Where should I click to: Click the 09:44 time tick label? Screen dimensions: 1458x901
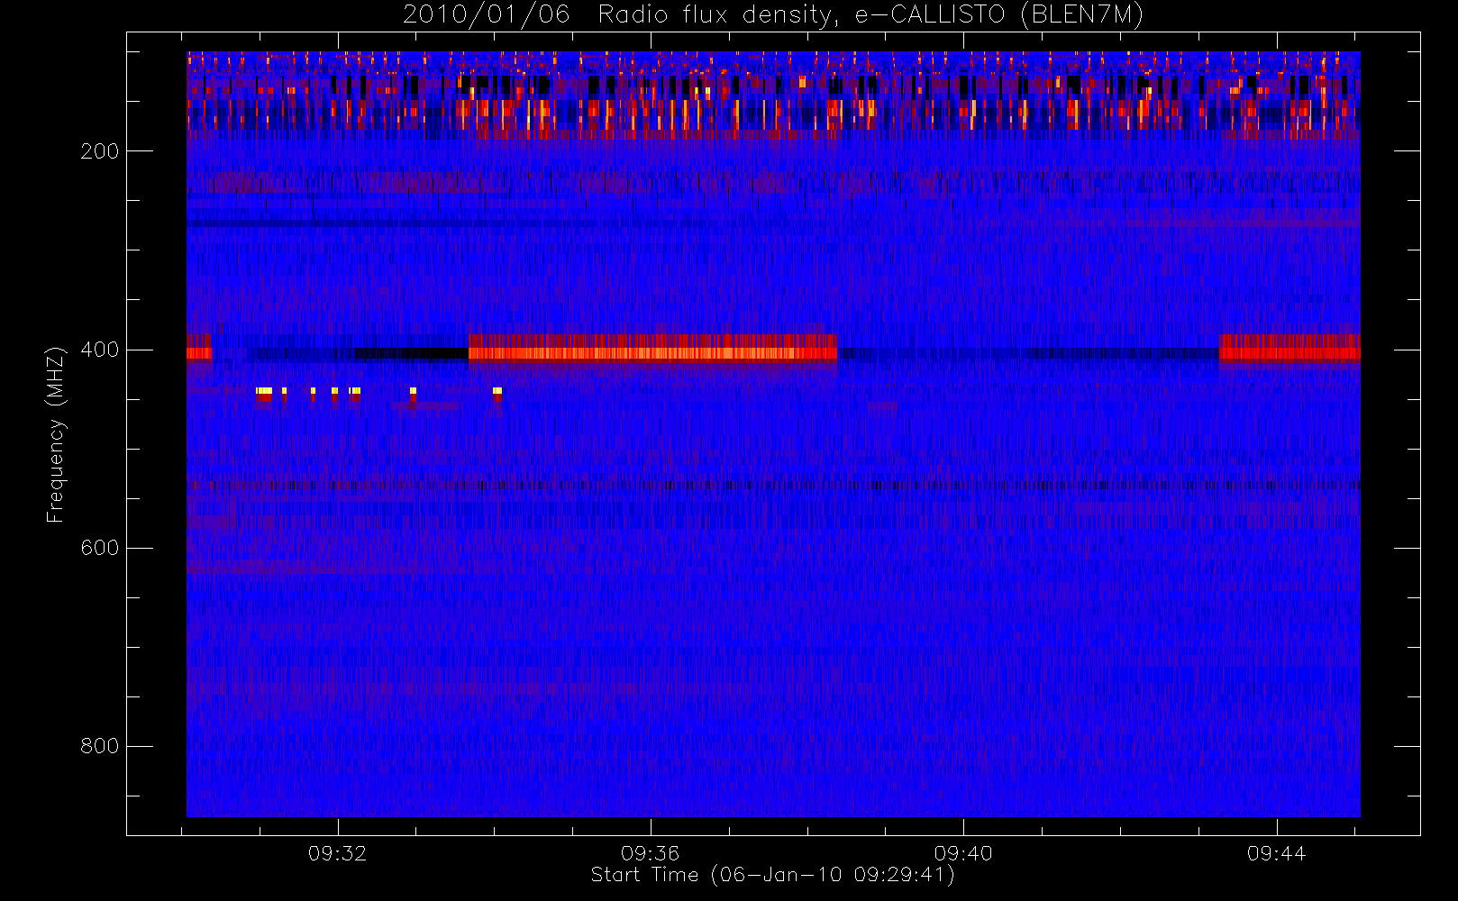[1276, 853]
